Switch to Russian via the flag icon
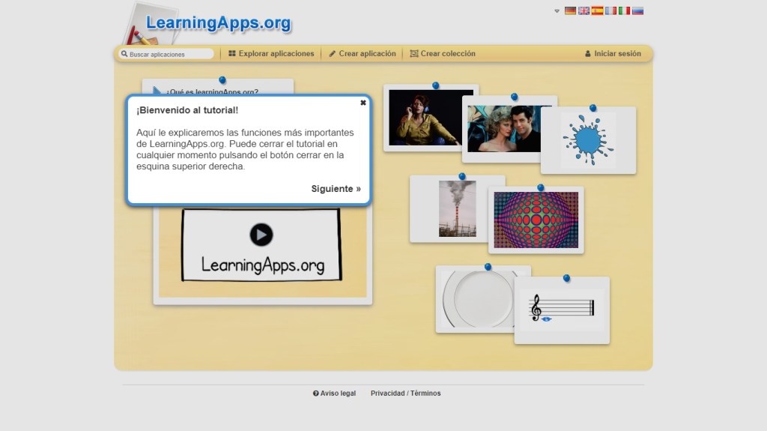 click(637, 11)
